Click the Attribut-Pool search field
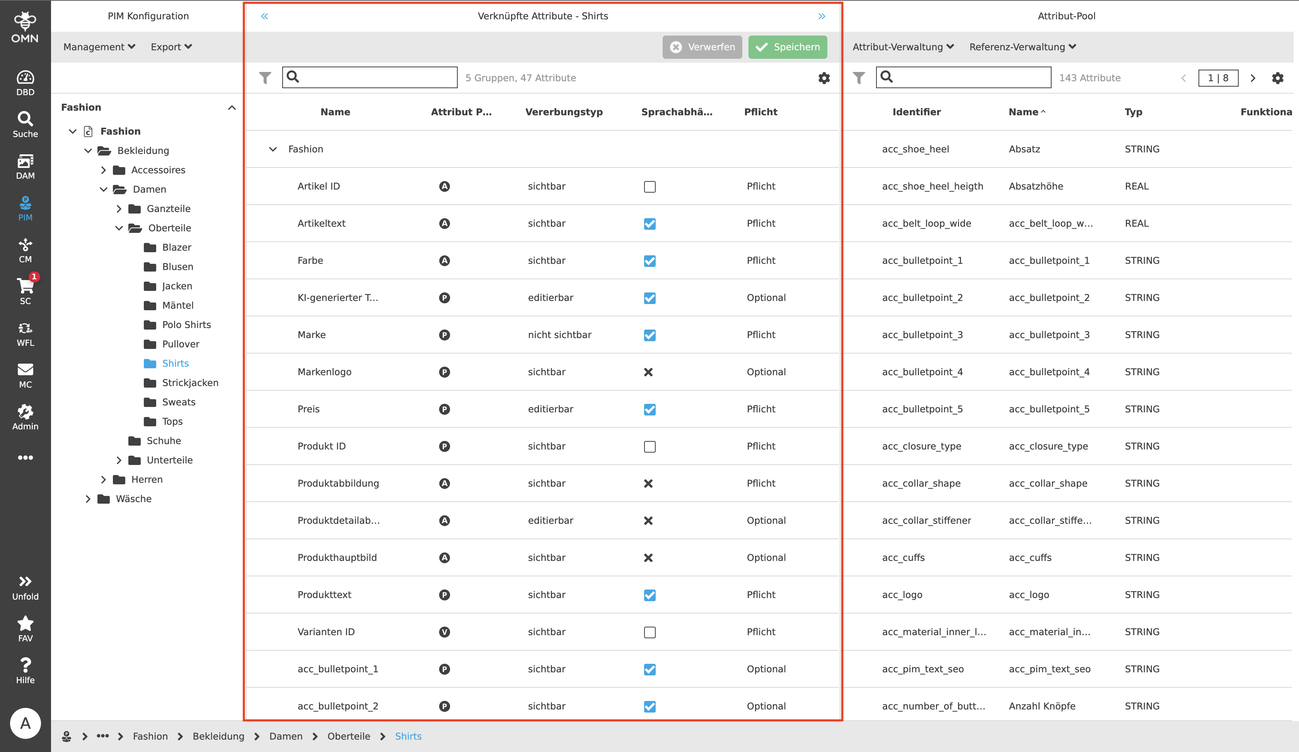This screenshot has height=752, width=1299. (x=963, y=77)
